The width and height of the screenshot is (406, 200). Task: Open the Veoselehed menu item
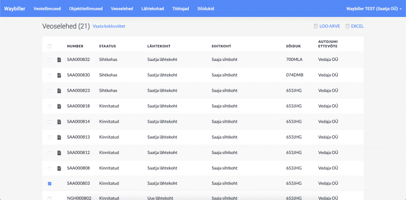tap(122, 8)
